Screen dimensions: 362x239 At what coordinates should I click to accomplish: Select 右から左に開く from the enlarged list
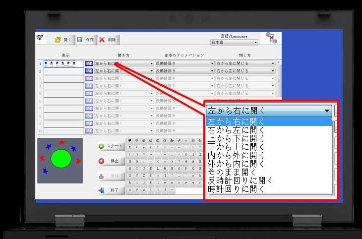pos(237,130)
